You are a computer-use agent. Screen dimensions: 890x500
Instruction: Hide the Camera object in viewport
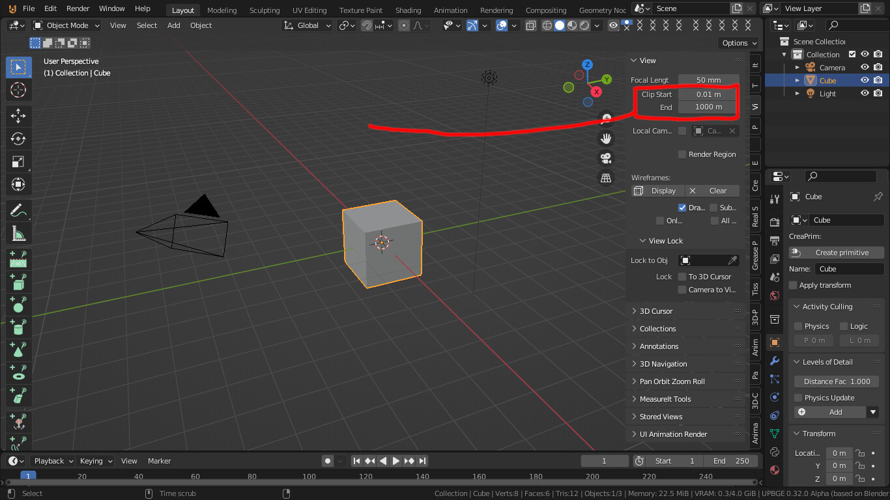tap(865, 68)
